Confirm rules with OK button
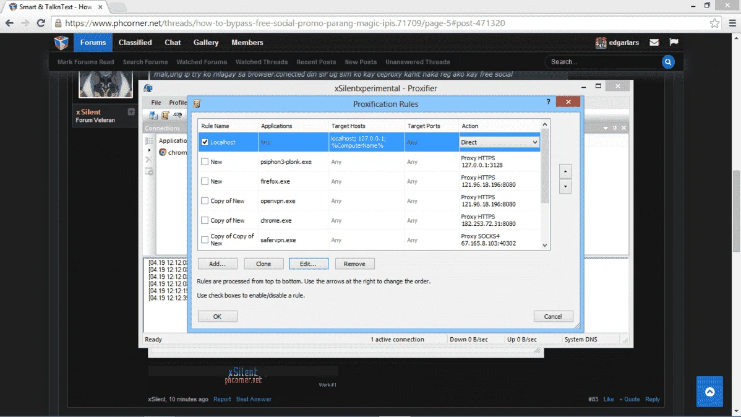Image resolution: width=741 pixels, height=417 pixels. click(217, 316)
